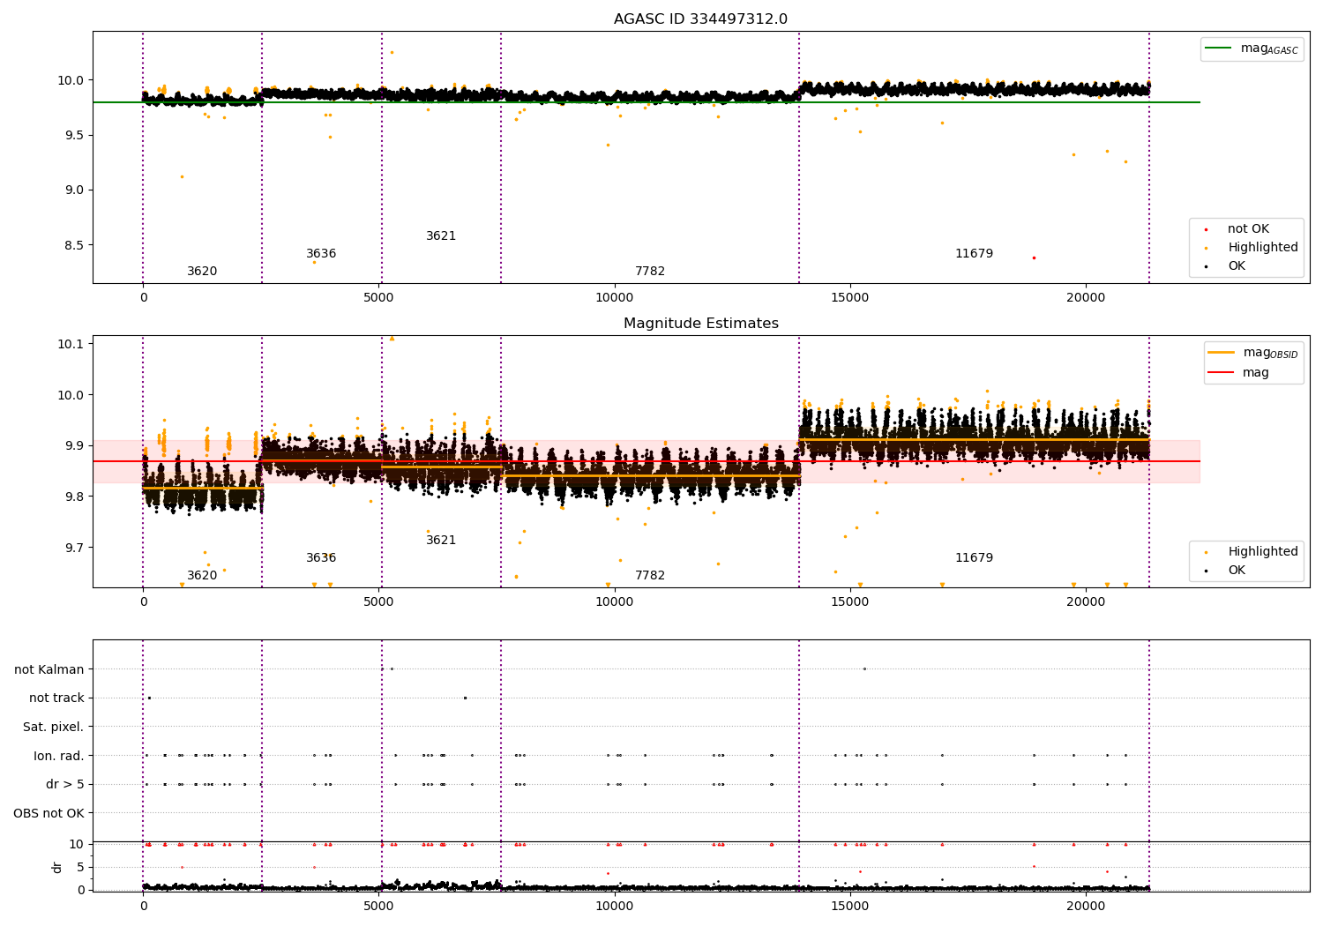
Task: Click obsid label 3636 in Magnitude Estimates plot
Action: click(321, 558)
